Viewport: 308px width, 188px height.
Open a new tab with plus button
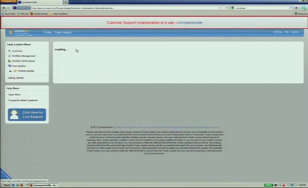point(66,2)
